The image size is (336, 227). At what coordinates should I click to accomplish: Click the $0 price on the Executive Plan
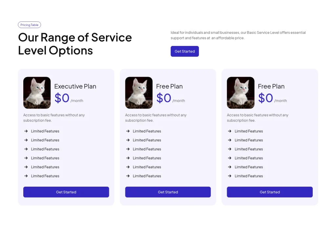click(62, 98)
